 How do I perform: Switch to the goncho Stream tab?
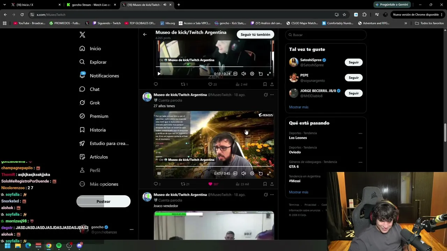(91, 5)
